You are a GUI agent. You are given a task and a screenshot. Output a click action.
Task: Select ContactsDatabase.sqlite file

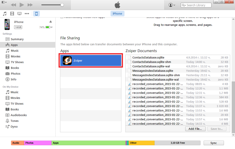click(x=178, y=57)
